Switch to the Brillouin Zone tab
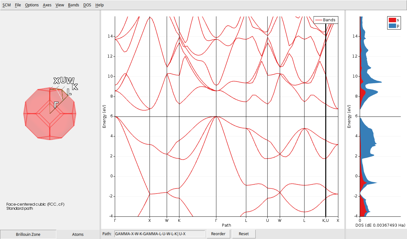The height and width of the screenshot is (239, 407). tap(28, 234)
